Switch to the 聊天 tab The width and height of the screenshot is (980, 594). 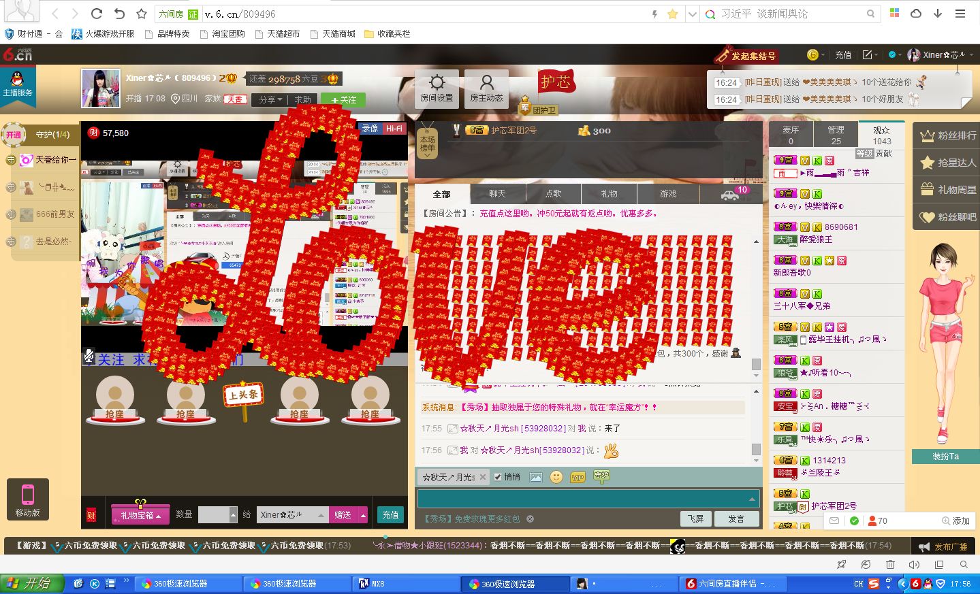point(497,194)
